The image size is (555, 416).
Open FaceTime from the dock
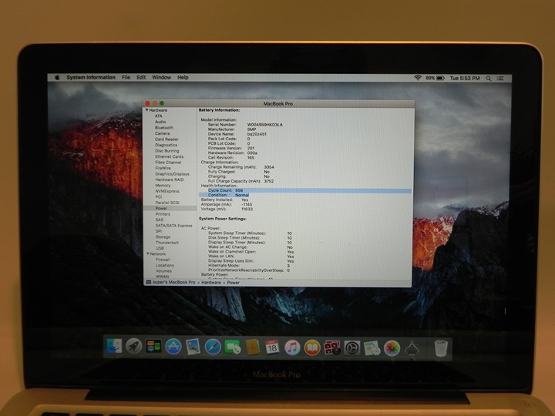pyautogui.click(x=232, y=347)
